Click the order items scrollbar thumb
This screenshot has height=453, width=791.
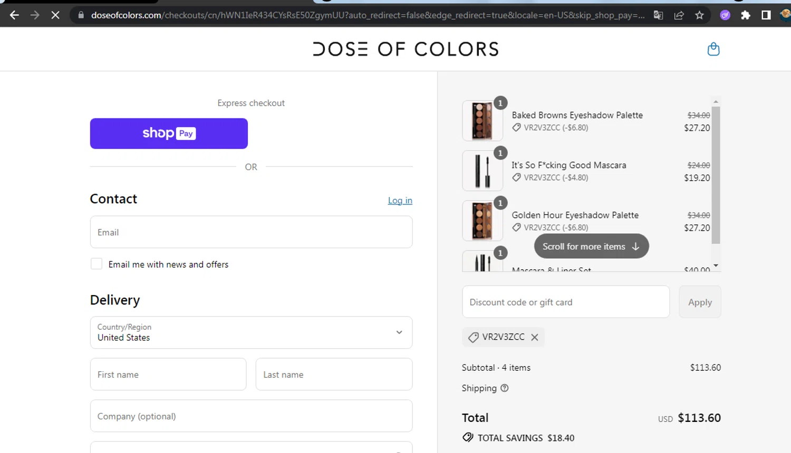716,175
